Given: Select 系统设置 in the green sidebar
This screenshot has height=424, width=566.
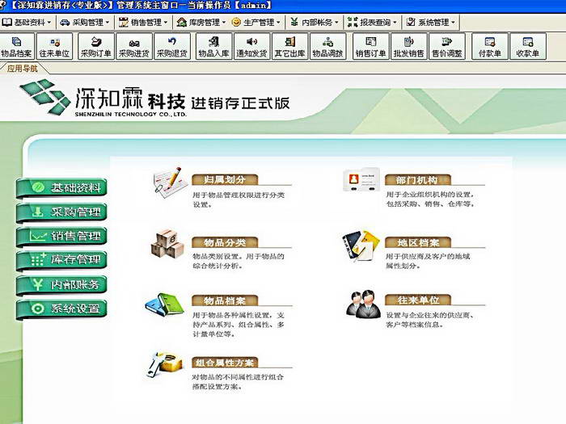Looking at the screenshot, I should coord(61,309).
